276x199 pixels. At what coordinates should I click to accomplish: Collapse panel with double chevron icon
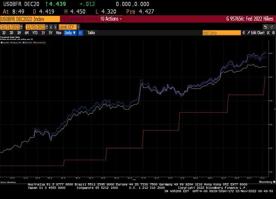243,33
